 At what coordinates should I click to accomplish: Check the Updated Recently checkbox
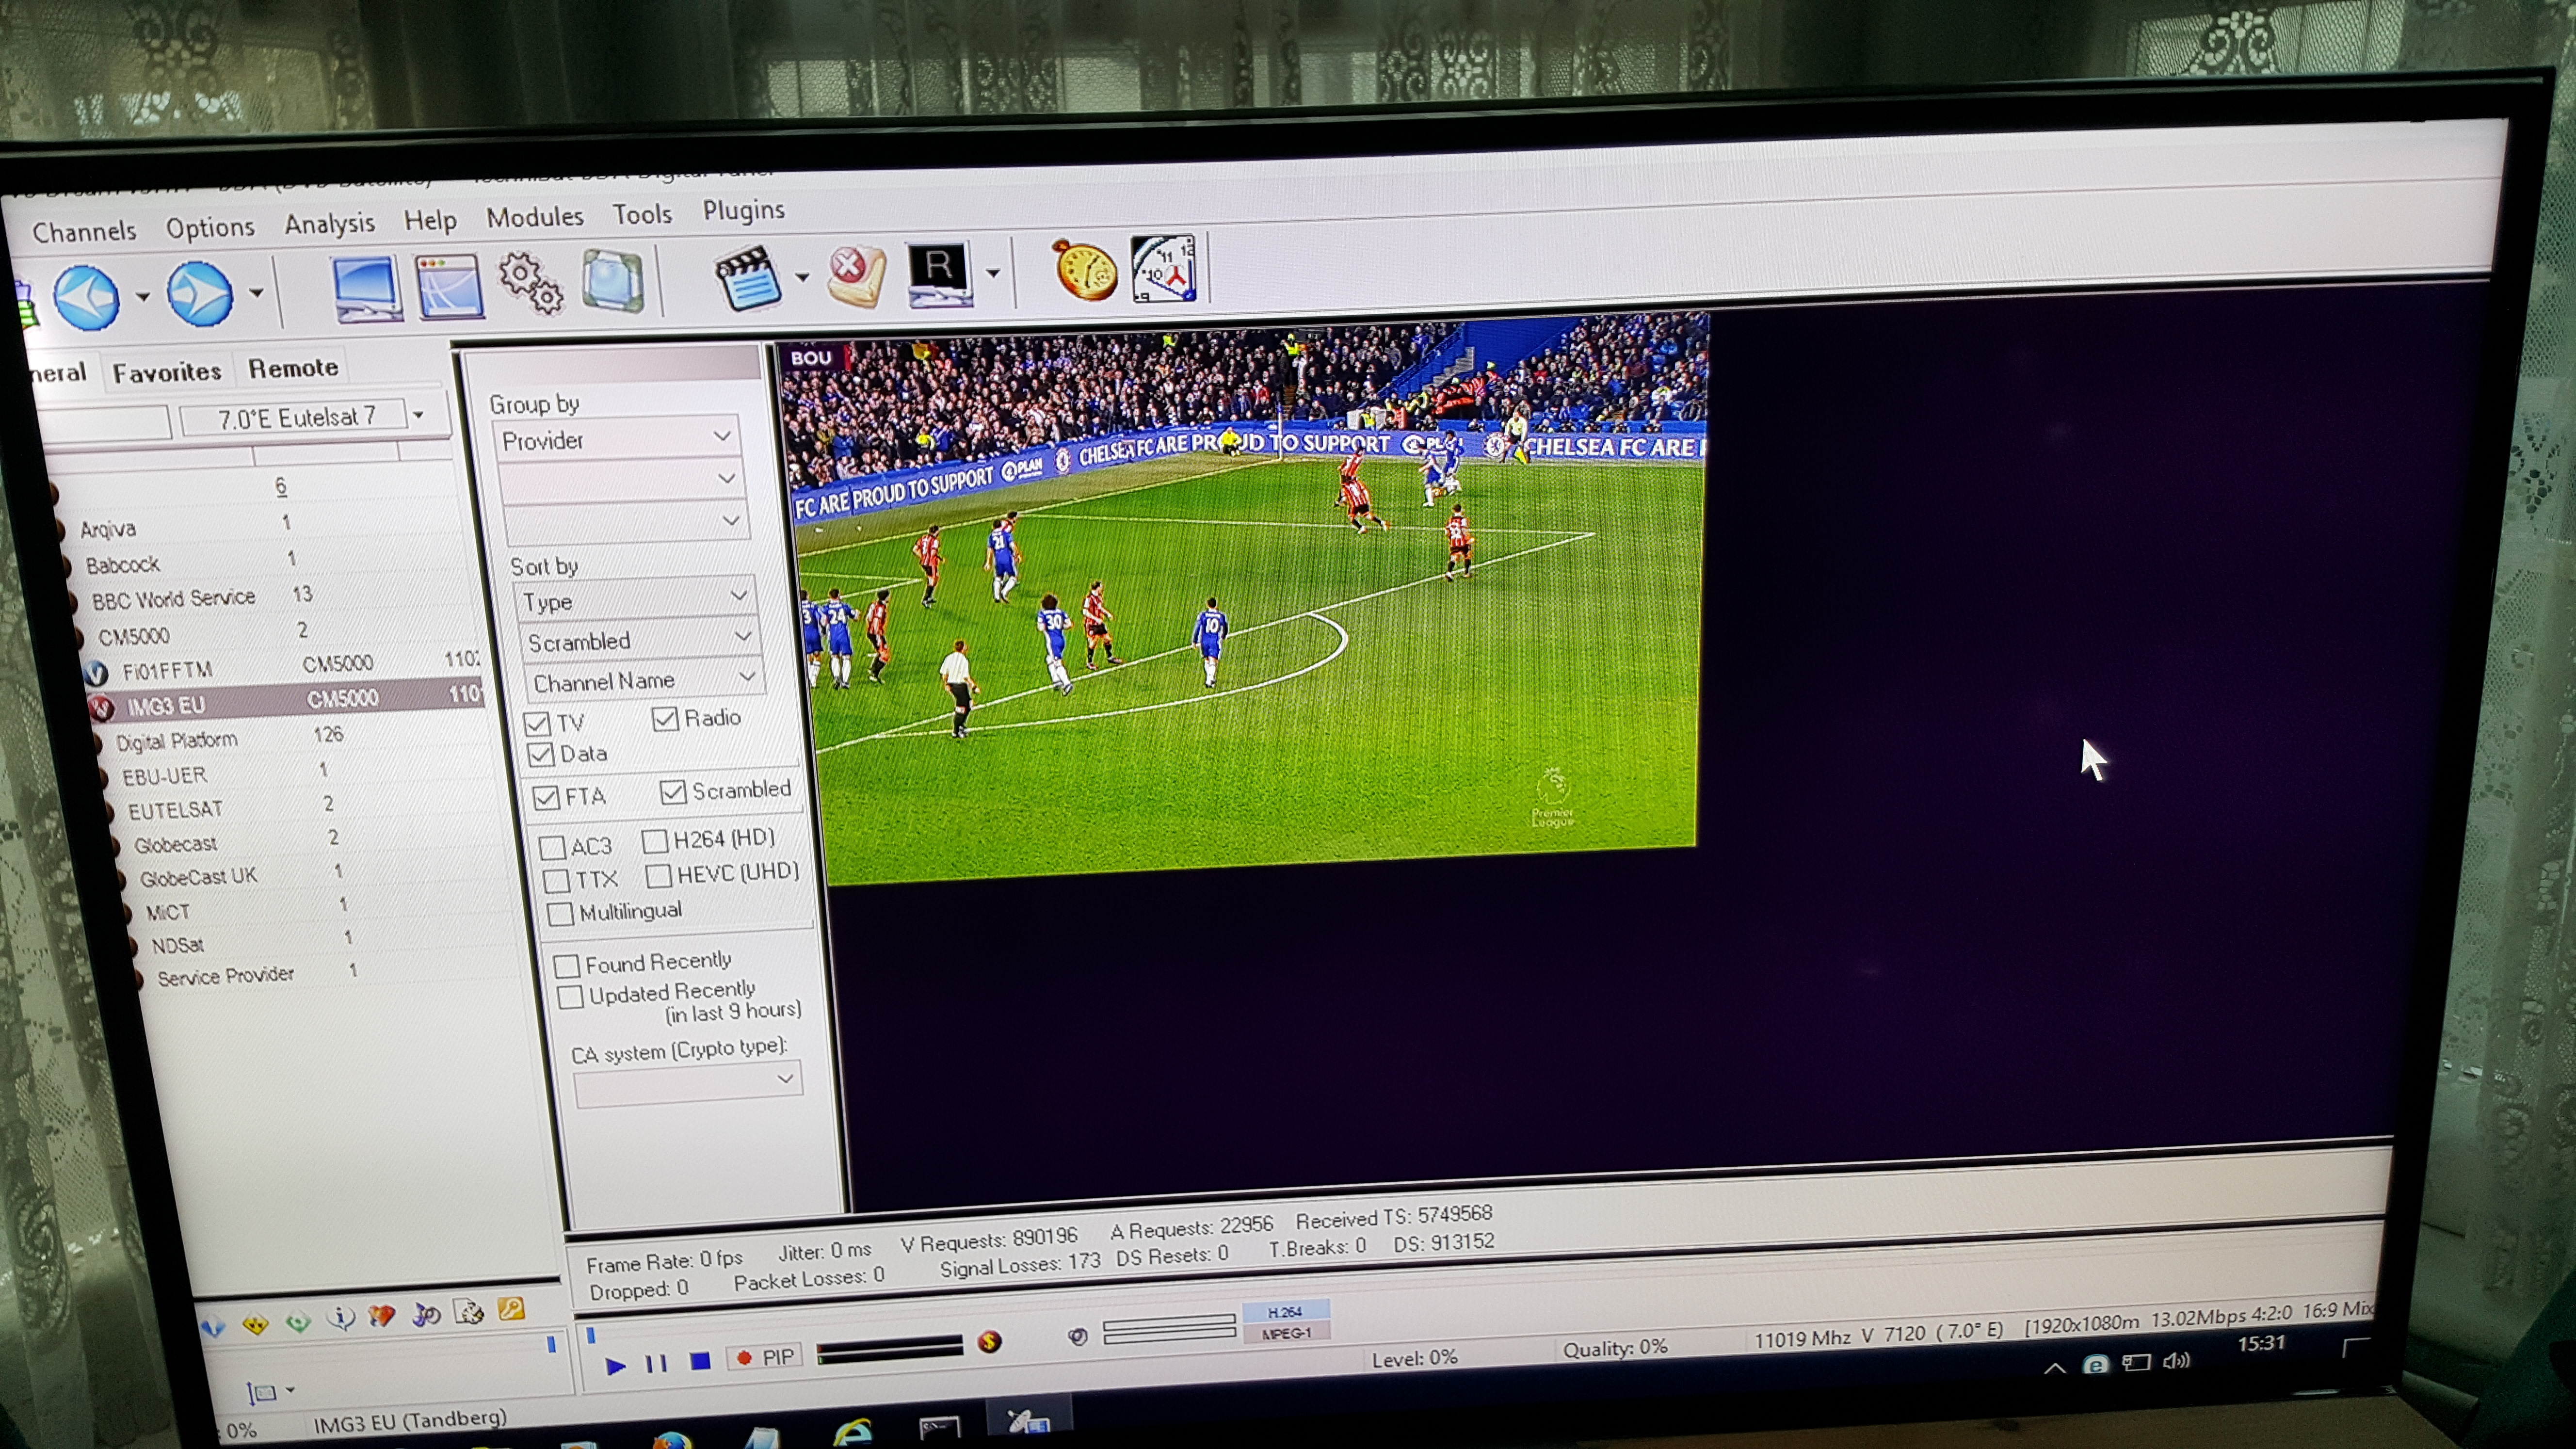click(x=571, y=996)
